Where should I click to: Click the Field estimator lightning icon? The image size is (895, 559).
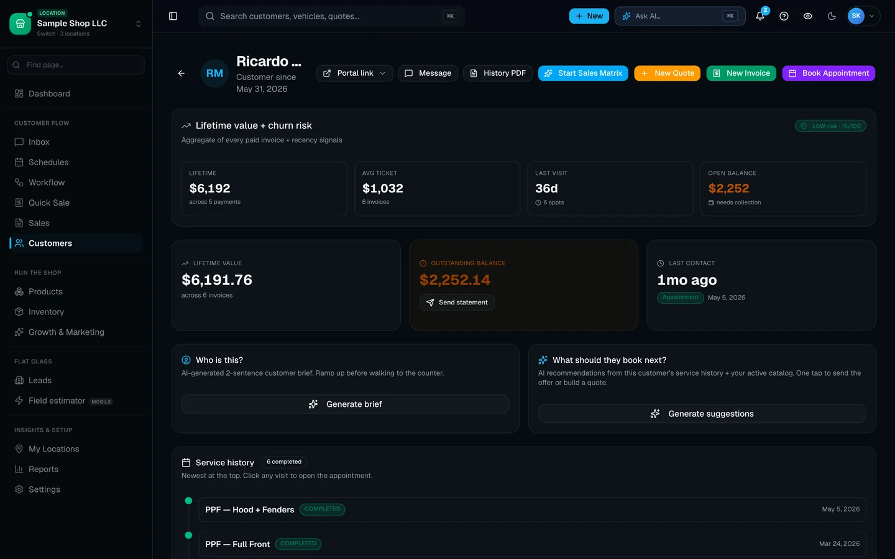[x=19, y=401]
